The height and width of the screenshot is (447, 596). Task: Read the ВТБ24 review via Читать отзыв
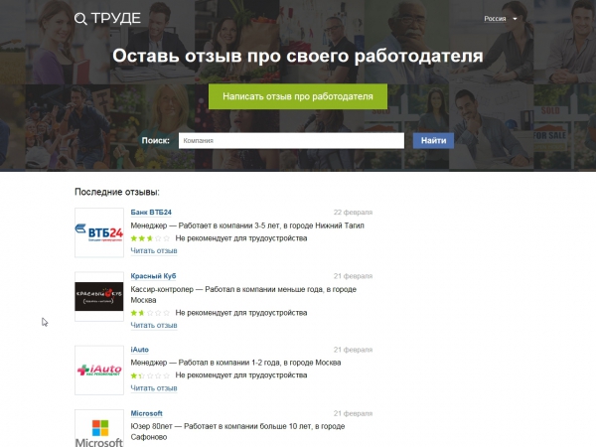154,251
